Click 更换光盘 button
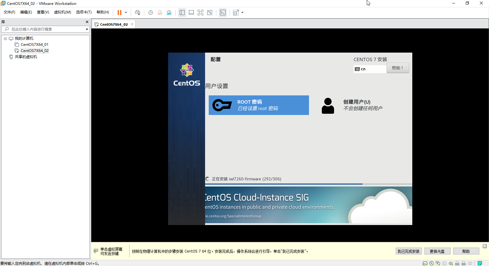The height and width of the screenshot is (266, 489). click(437, 251)
